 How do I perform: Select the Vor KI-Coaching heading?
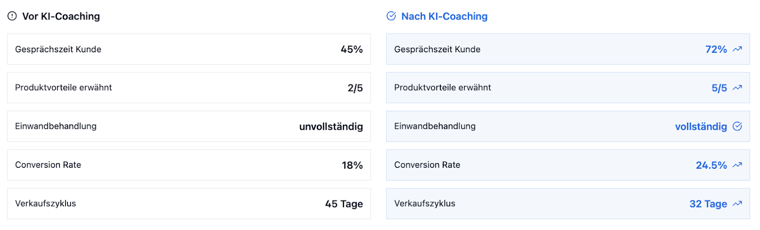coord(61,16)
